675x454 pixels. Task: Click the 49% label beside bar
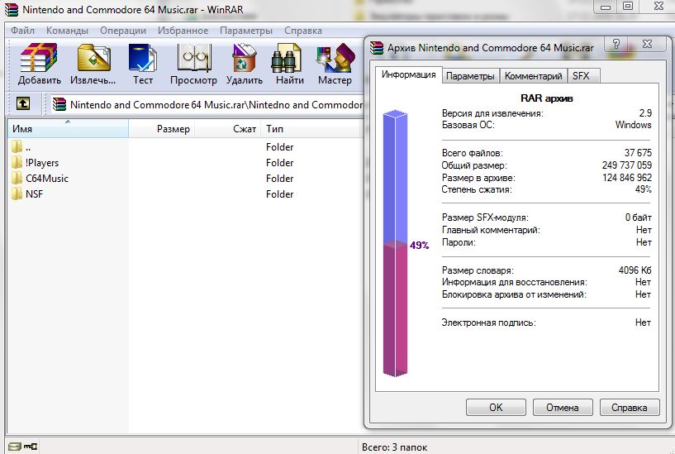[x=419, y=245]
